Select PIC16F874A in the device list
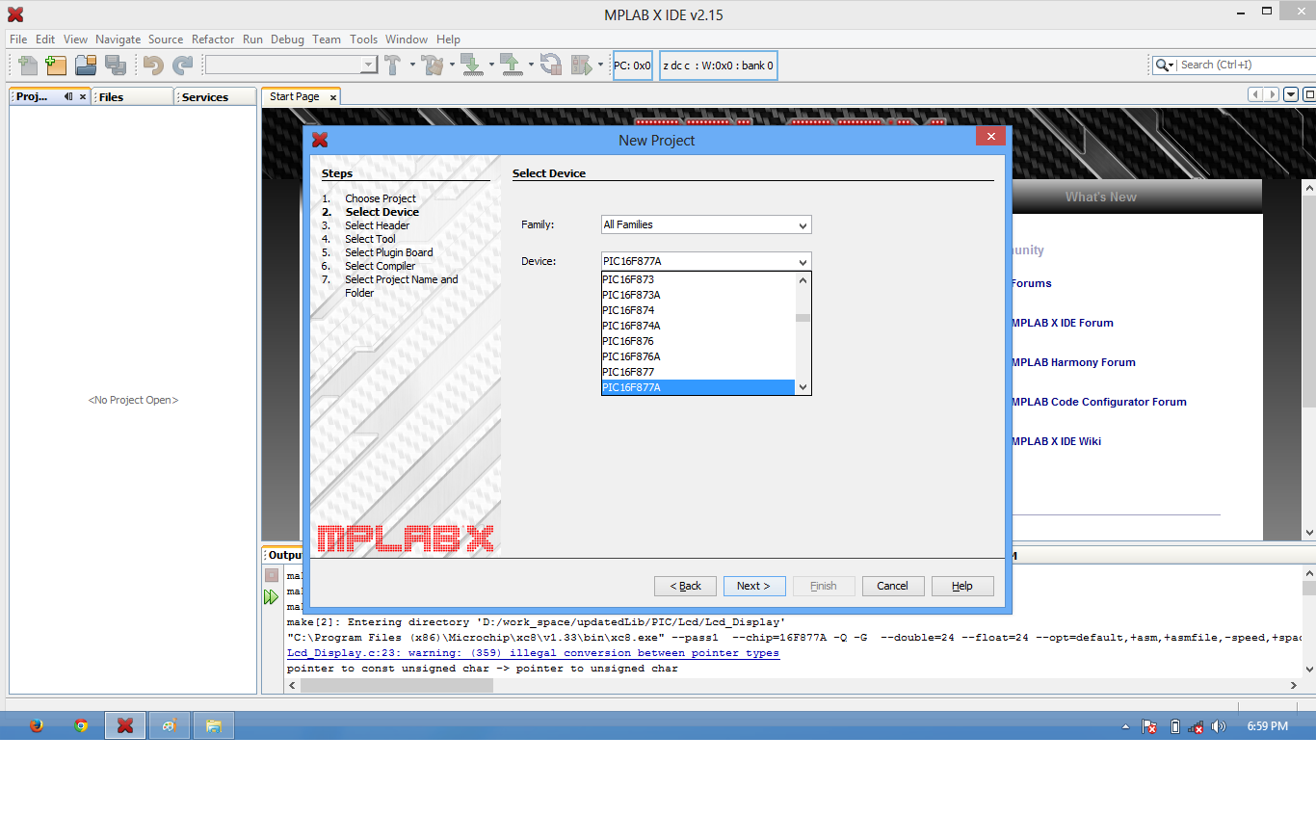 [698, 326]
